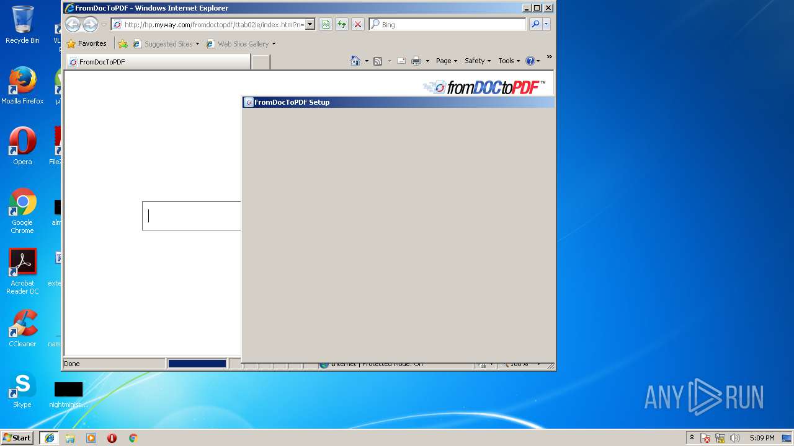794x446 pixels.
Task: Click the search magnifier button
Action: 535,25
